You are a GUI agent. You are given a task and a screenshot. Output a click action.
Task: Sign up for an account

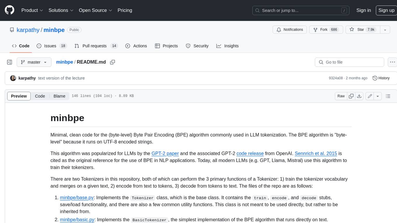(x=386, y=10)
